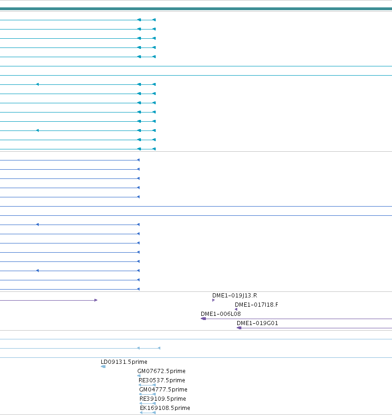Select the GM04777.5prime label

point(163,390)
